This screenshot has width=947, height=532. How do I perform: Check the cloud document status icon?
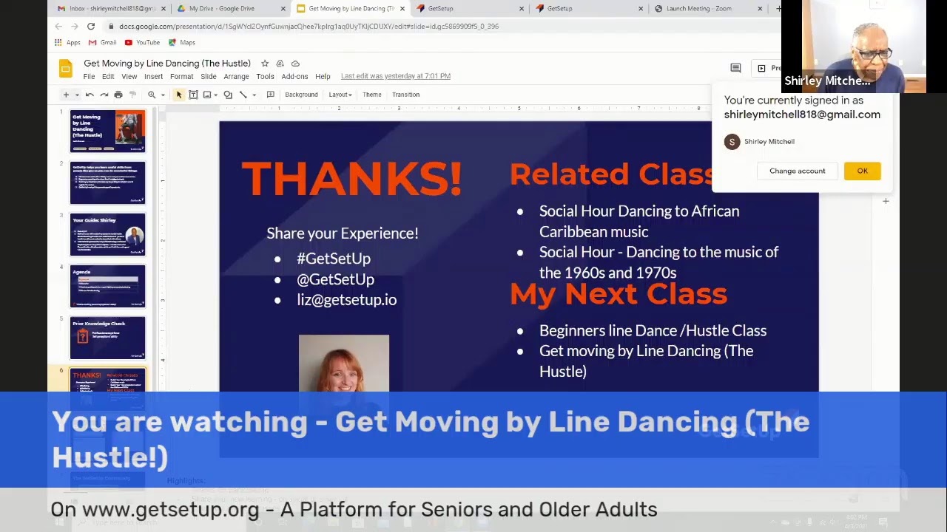click(295, 64)
